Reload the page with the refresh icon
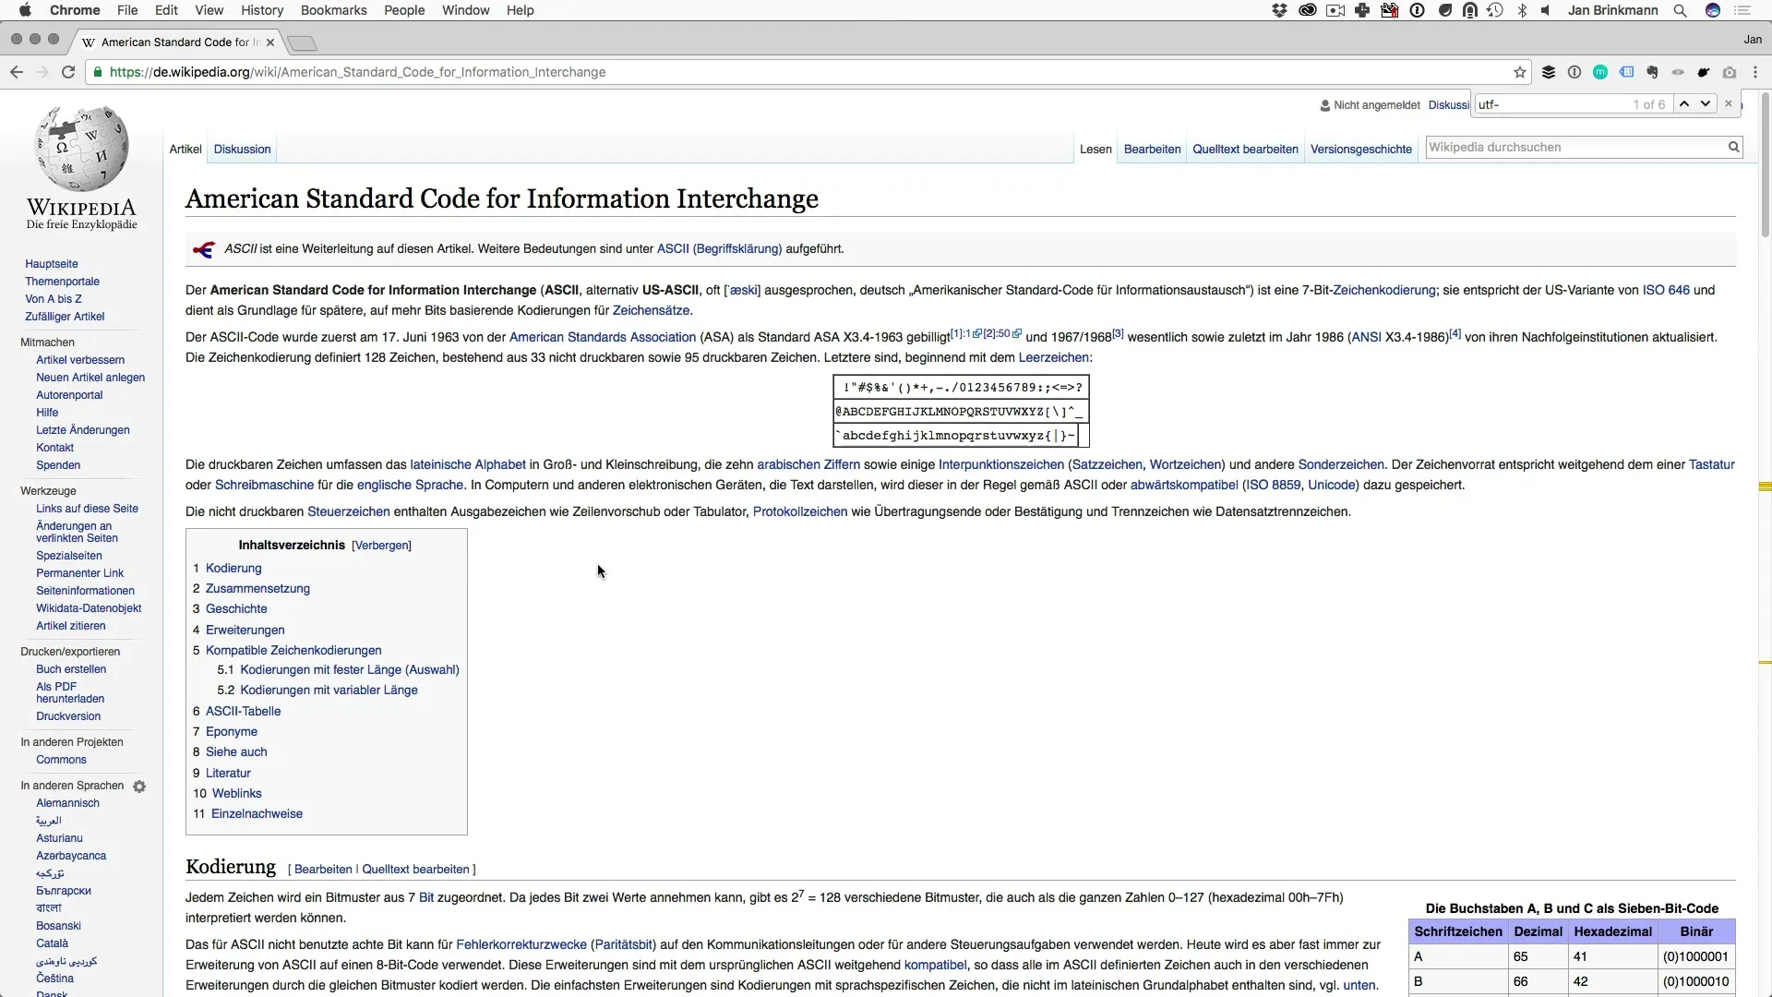 tap(68, 72)
